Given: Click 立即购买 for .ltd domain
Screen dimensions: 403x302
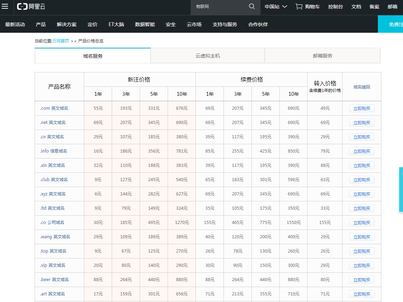Looking at the screenshot, I should pyautogui.click(x=362, y=208).
